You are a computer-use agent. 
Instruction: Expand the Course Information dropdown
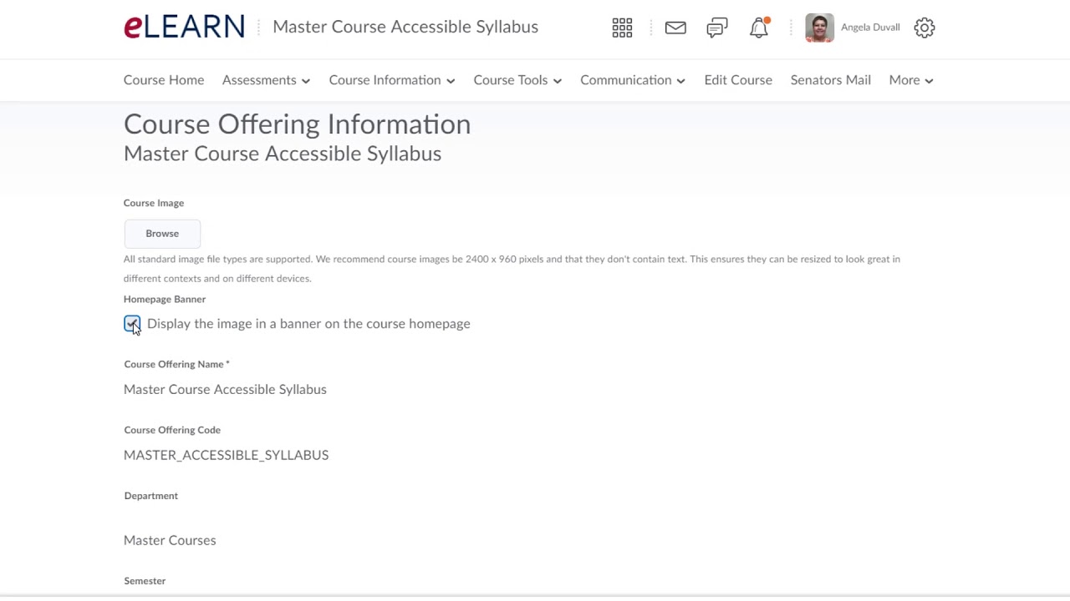tap(391, 80)
